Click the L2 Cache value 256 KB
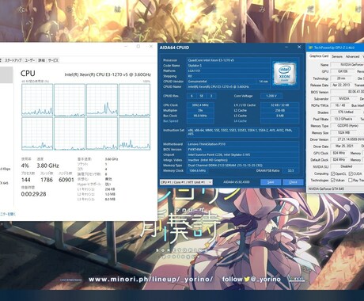 pos(280,110)
